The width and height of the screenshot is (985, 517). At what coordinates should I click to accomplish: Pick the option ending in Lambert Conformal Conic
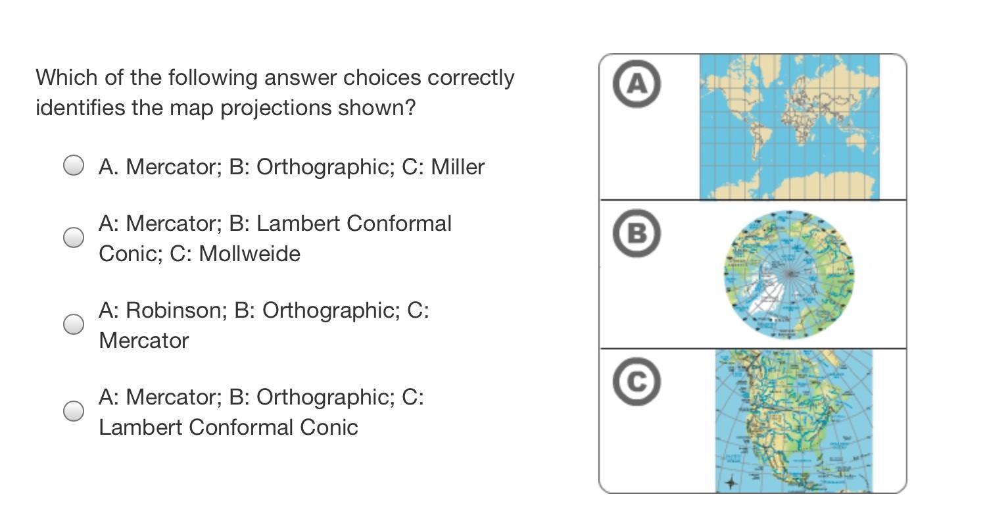(x=74, y=411)
